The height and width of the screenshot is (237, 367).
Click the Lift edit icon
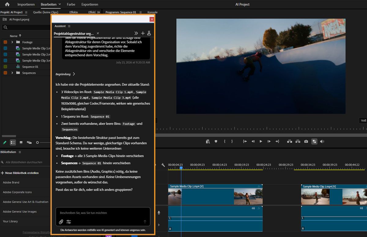[289, 141]
